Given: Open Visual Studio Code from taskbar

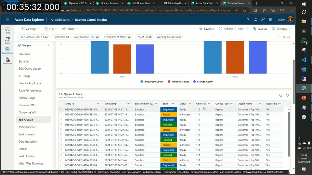Looking at the screenshot, I should tap(304, 60).
